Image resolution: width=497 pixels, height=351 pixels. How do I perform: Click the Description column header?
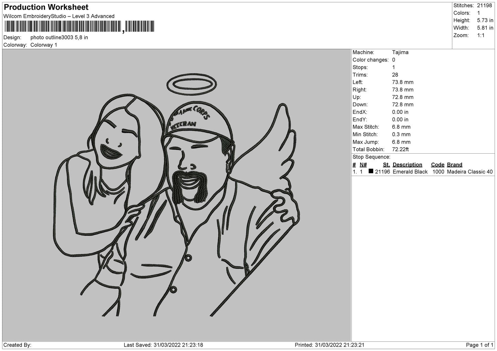tap(407, 165)
